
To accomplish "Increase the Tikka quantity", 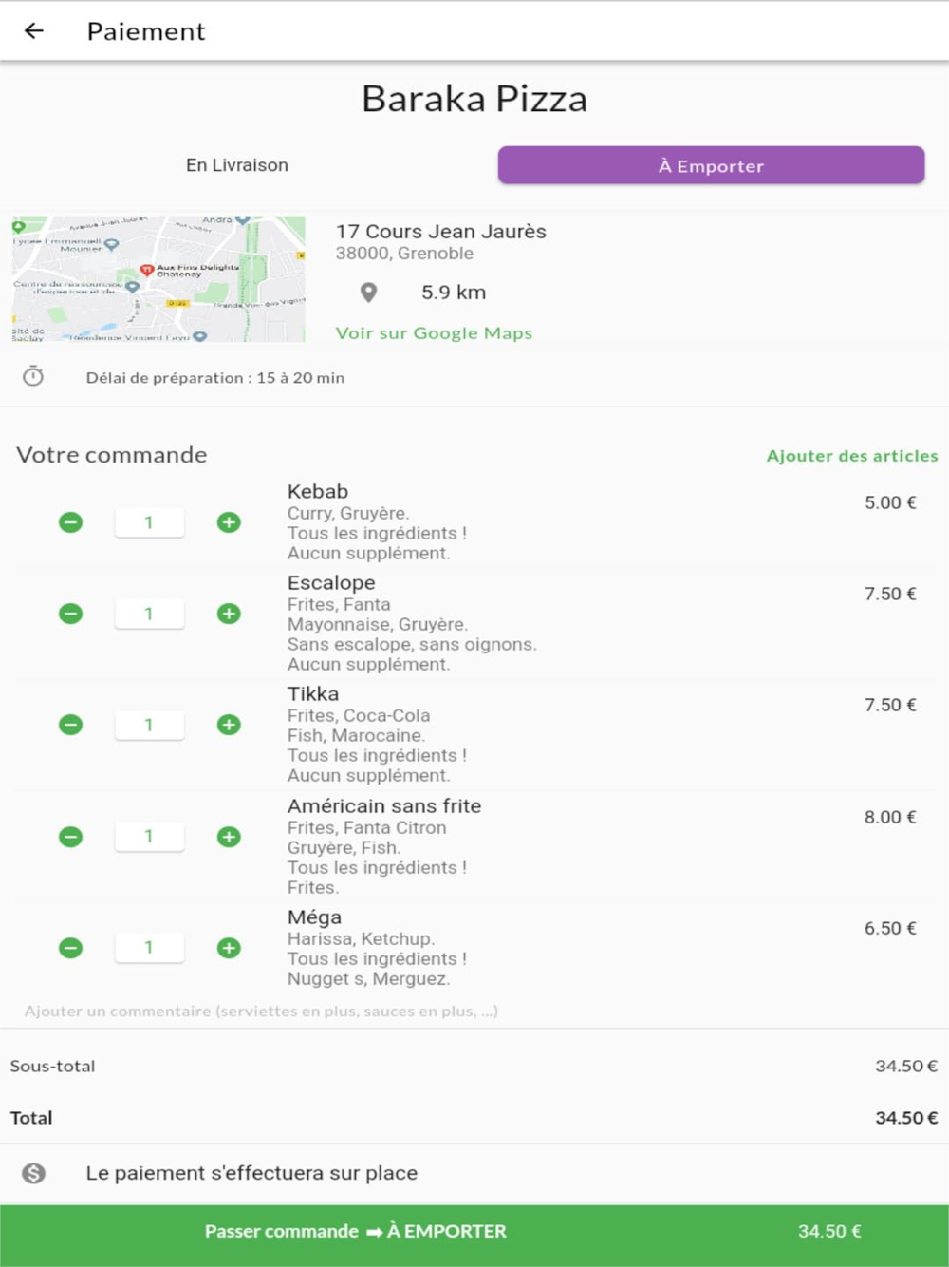I will click(x=229, y=725).
